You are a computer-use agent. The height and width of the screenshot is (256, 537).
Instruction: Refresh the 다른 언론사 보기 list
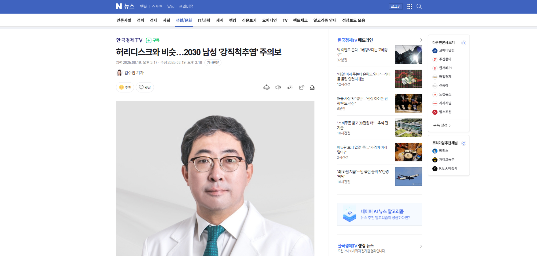pyautogui.click(x=464, y=43)
